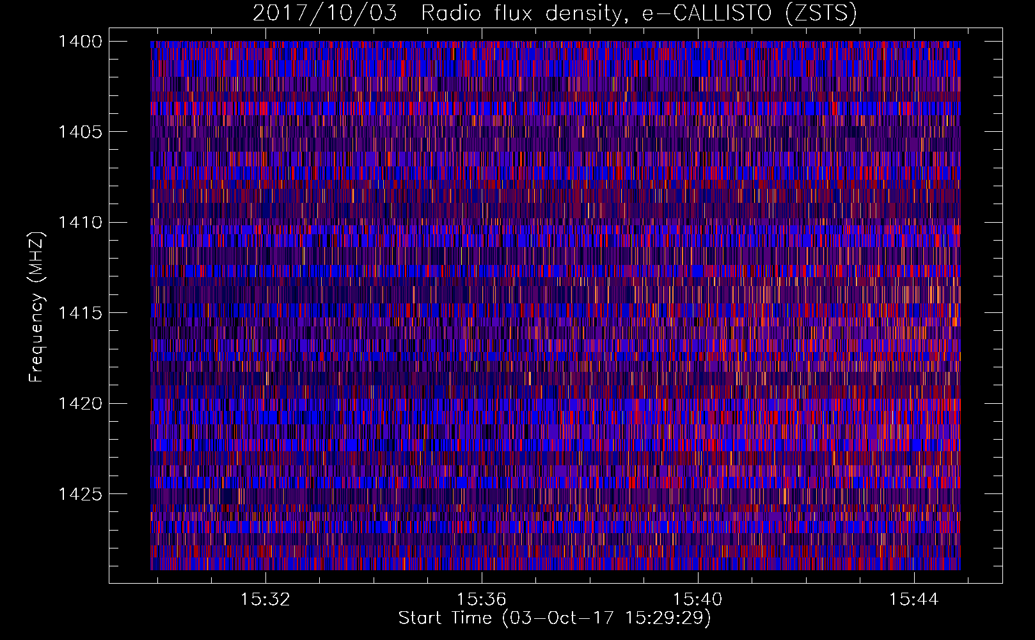The height and width of the screenshot is (640, 1035).
Task: Click the 15:40 time tick label
Action: coord(698,599)
